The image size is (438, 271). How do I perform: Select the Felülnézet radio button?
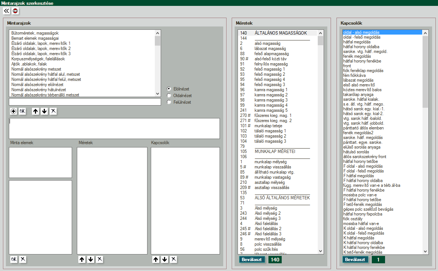(x=169, y=102)
